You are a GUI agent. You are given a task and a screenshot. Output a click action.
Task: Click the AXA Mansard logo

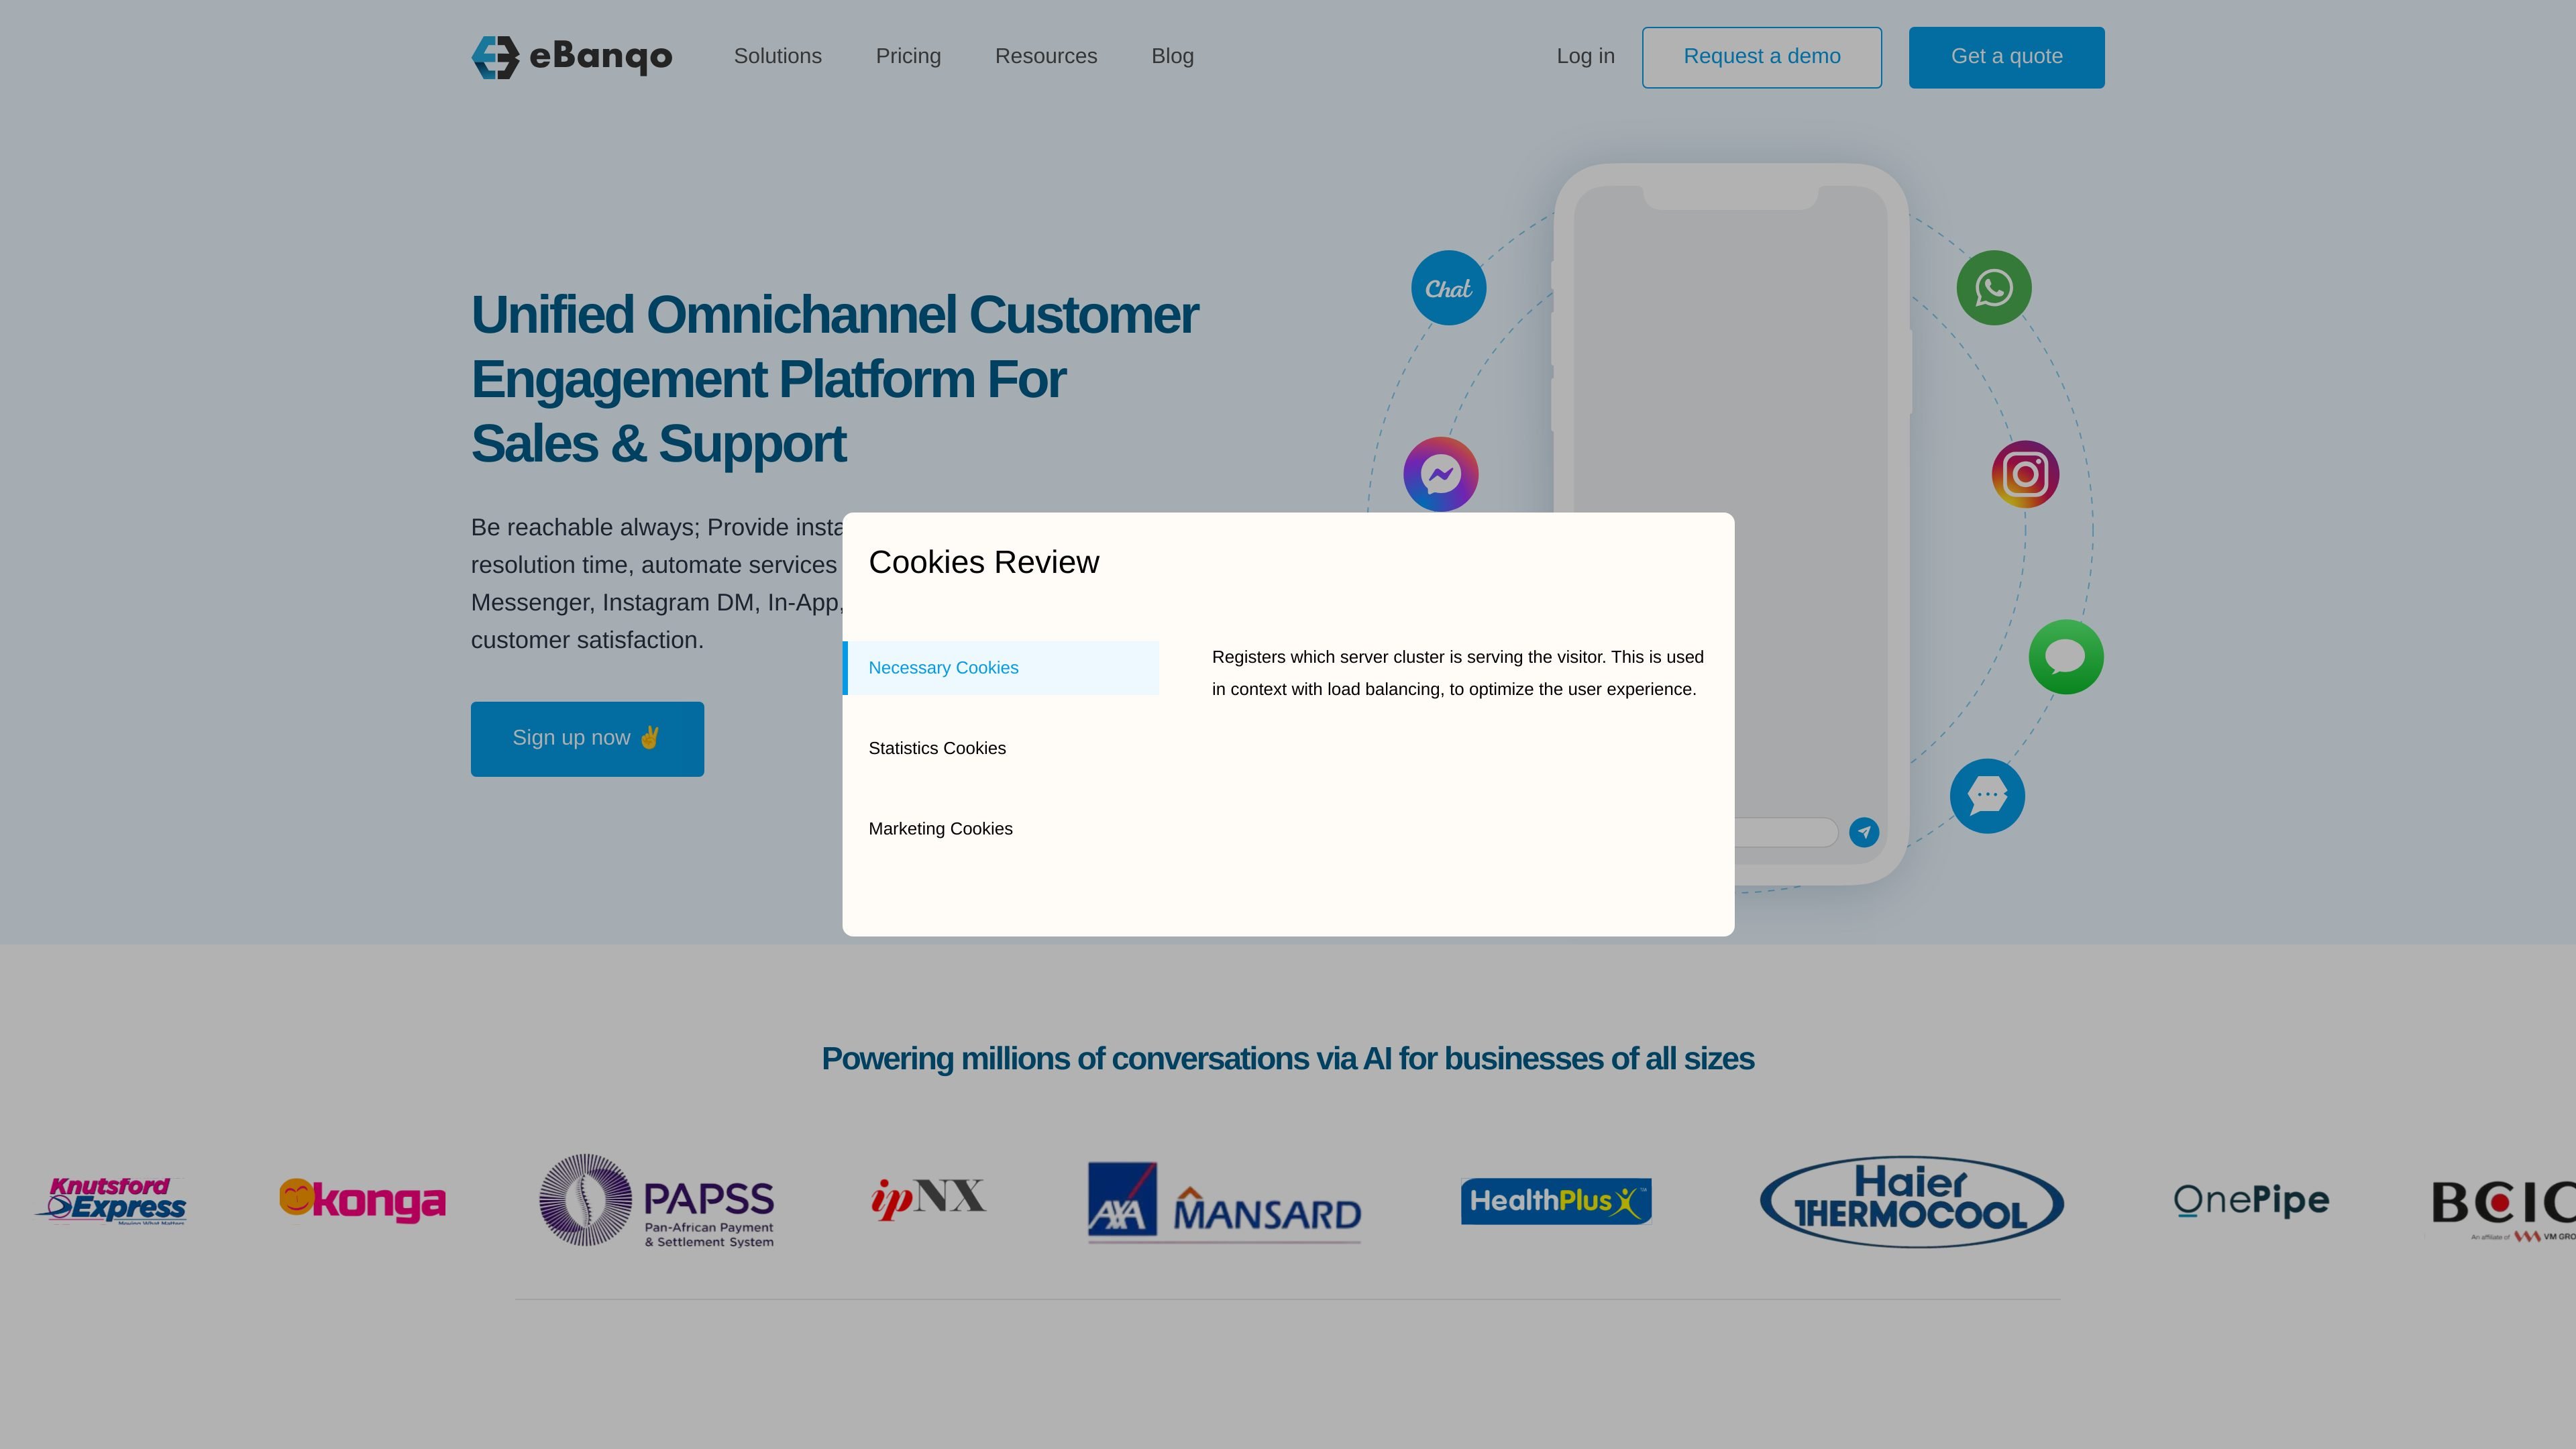point(1224,1201)
